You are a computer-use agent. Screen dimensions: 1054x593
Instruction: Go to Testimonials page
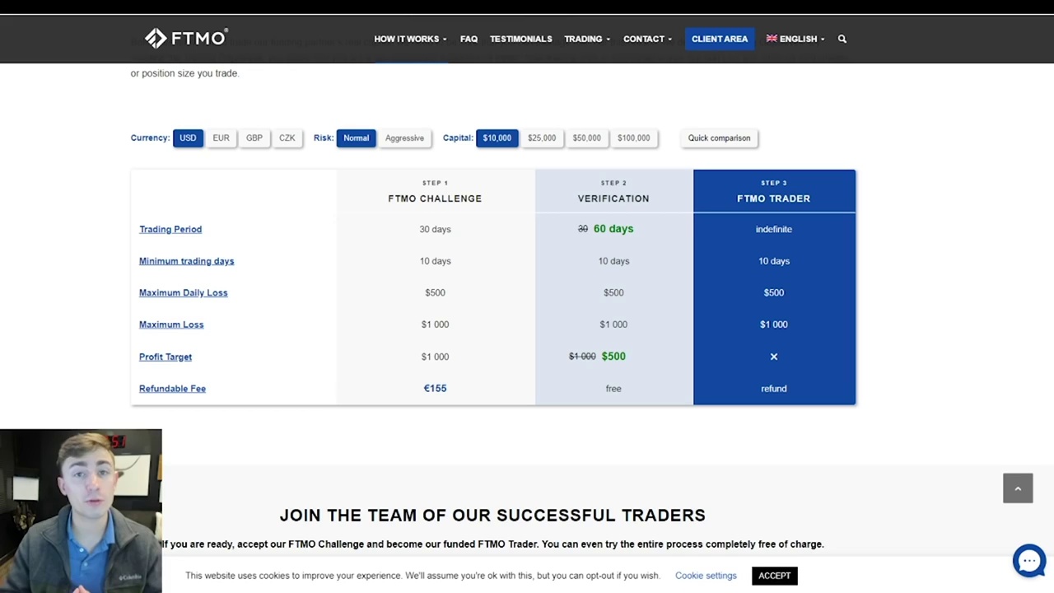[521, 39]
